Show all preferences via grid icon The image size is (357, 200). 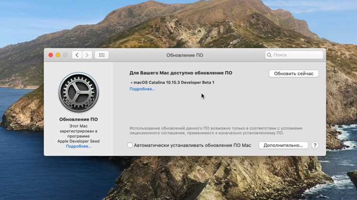pos(101,55)
